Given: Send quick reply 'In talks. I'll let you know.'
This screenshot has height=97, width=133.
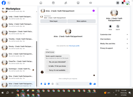Looking at the screenshot, I should click(x=57, y=66).
